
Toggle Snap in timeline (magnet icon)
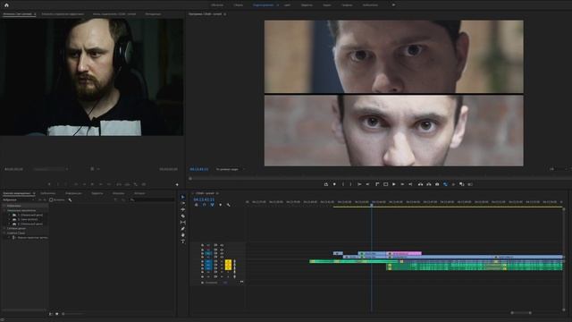coord(204,205)
